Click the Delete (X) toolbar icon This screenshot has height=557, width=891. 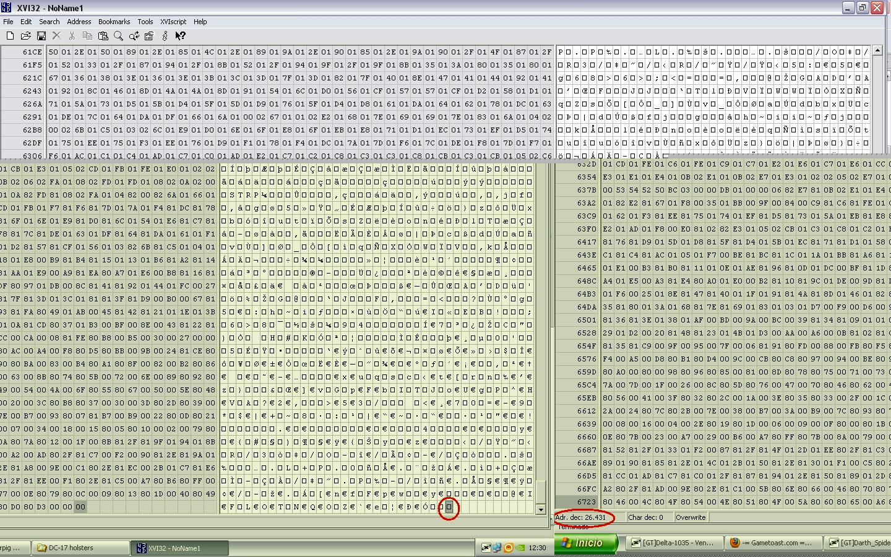coord(56,37)
